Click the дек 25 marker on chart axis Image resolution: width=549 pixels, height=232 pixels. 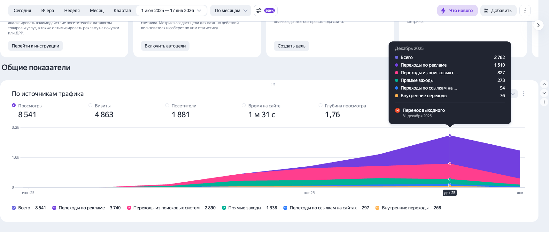[x=450, y=193]
